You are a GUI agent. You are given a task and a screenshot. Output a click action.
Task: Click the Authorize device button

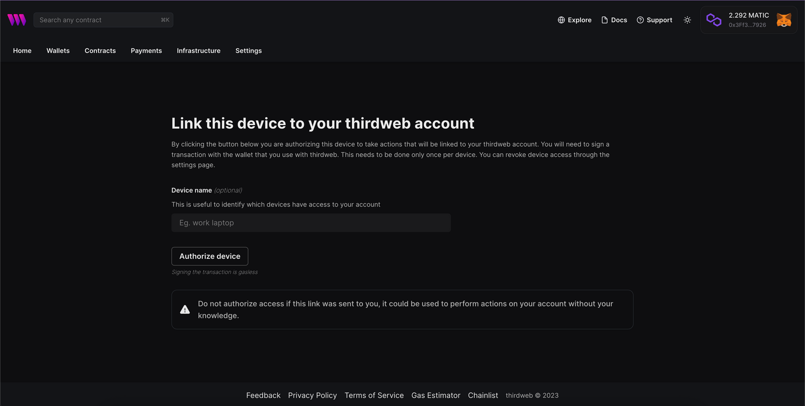pyautogui.click(x=209, y=256)
